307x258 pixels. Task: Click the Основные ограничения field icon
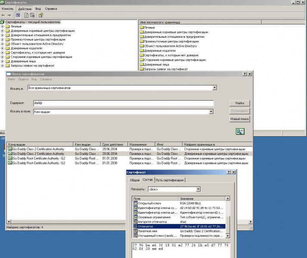(135, 217)
